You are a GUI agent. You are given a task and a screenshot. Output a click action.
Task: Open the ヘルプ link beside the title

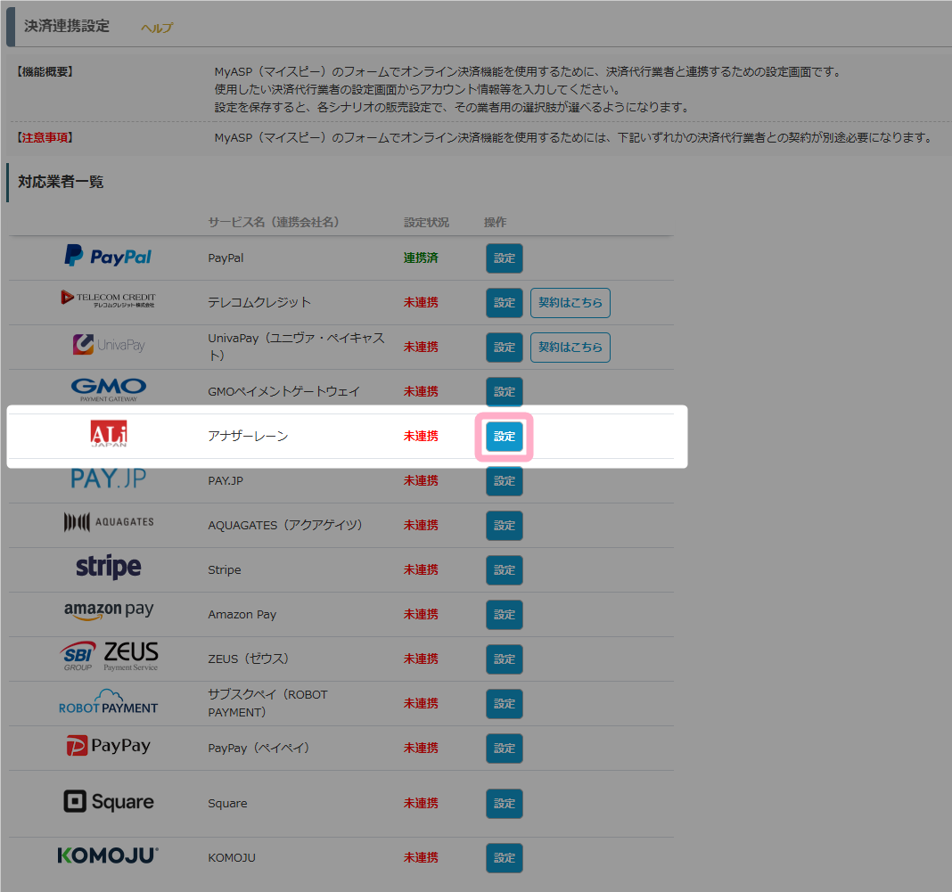[157, 28]
